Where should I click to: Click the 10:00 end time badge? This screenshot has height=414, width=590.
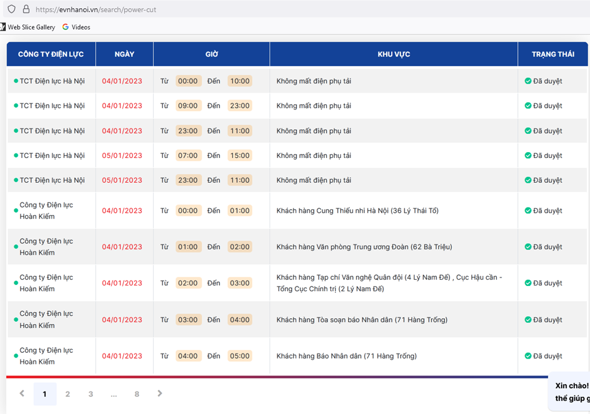[x=240, y=81]
